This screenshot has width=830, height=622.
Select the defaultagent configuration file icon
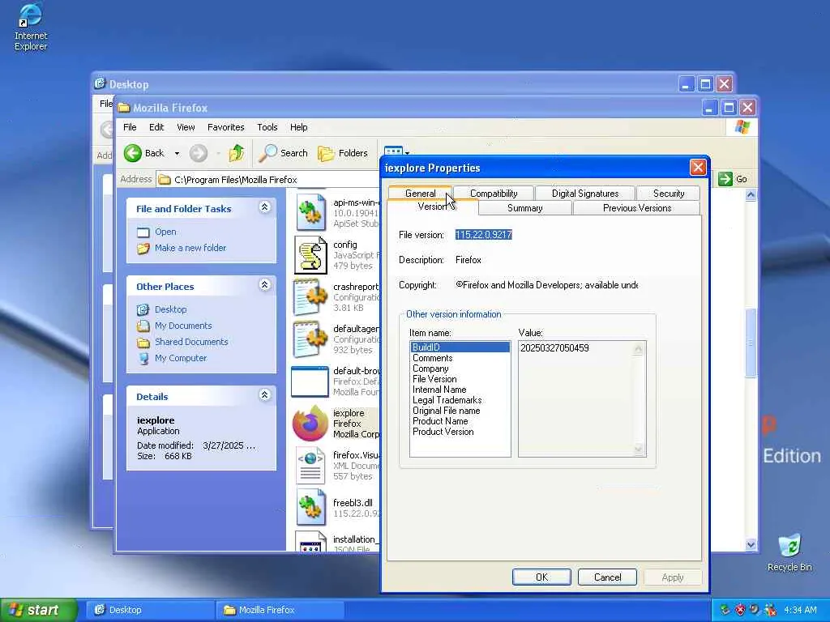point(310,339)
